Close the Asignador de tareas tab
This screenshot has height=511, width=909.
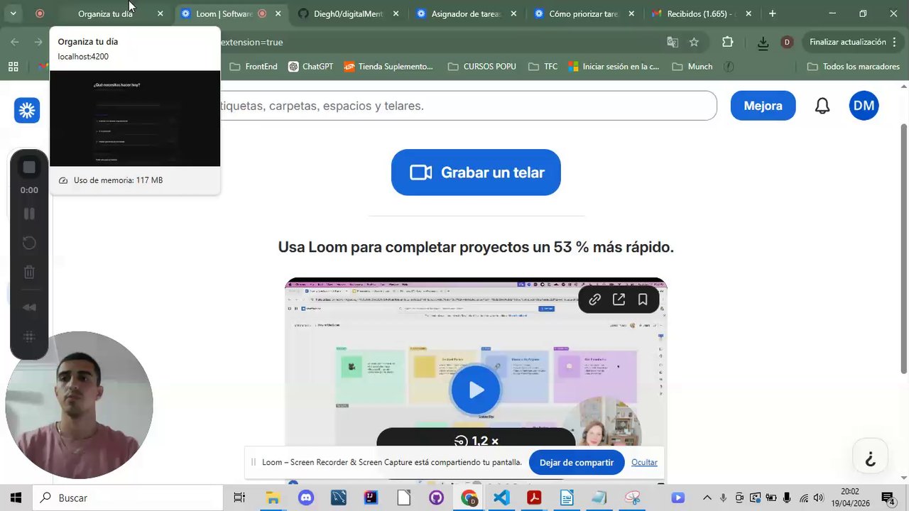513,13
